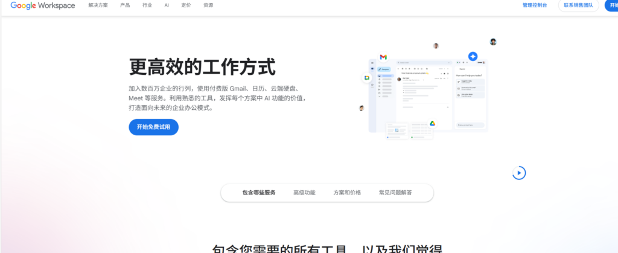Open the 解决方案 menu

tap(98, 5)
